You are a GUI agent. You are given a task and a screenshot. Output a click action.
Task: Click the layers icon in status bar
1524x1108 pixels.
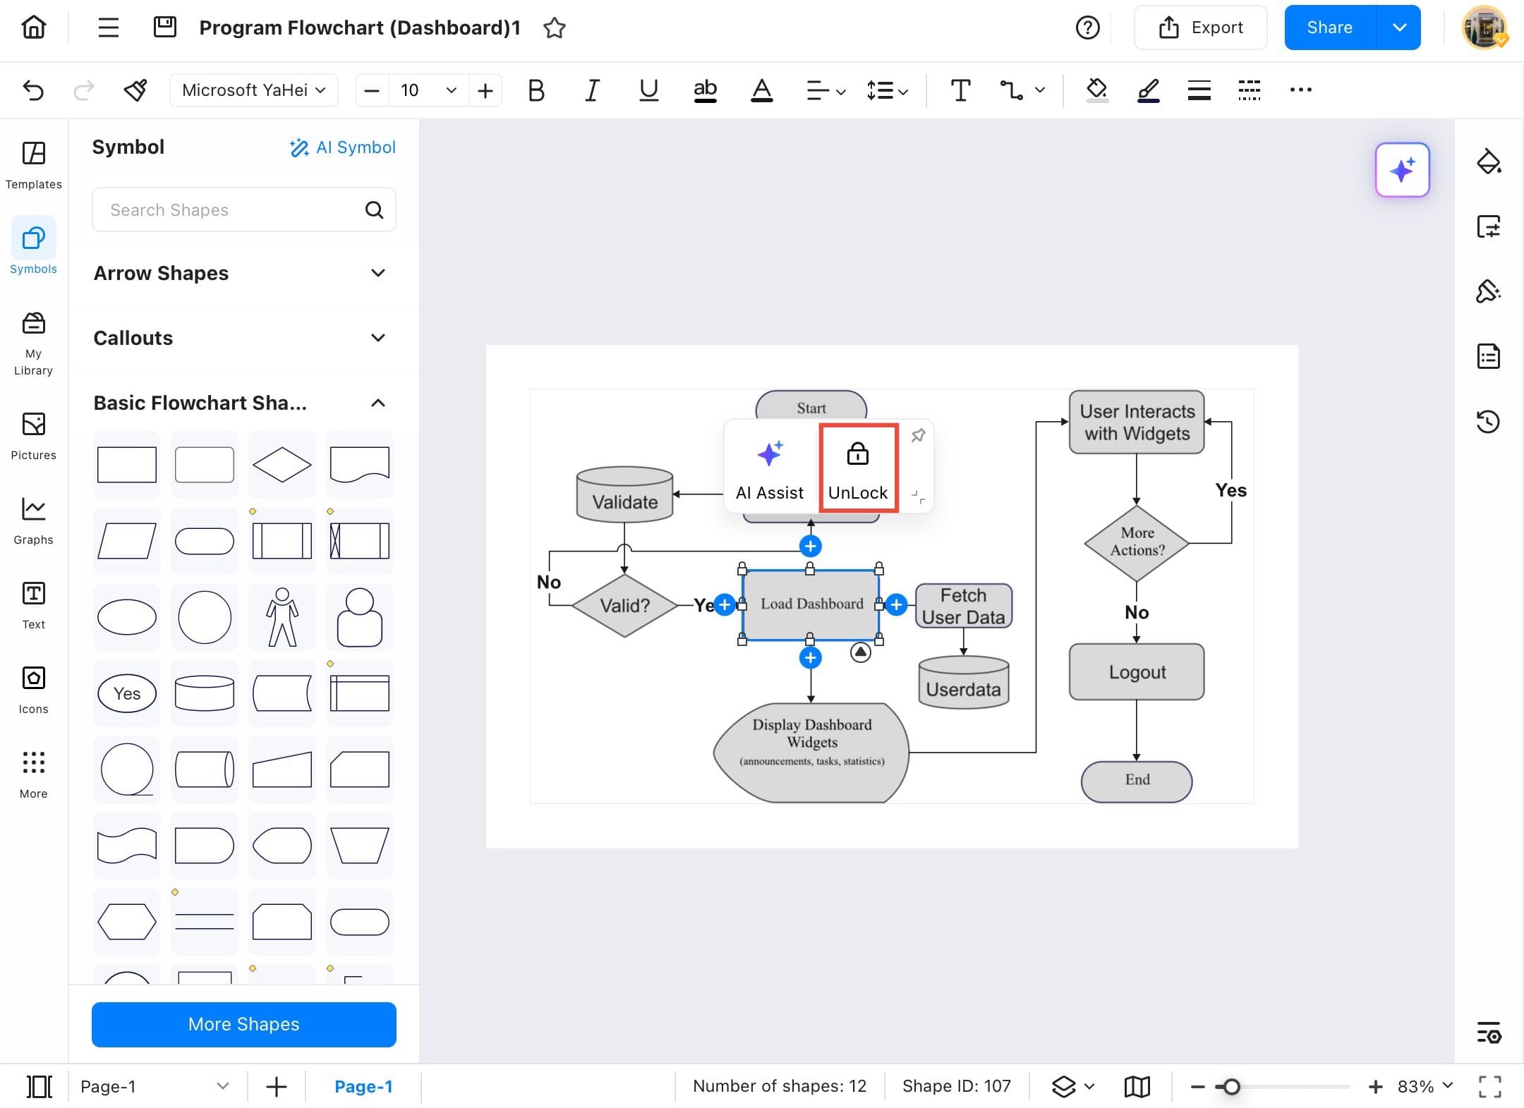tap(1064, 1086)
